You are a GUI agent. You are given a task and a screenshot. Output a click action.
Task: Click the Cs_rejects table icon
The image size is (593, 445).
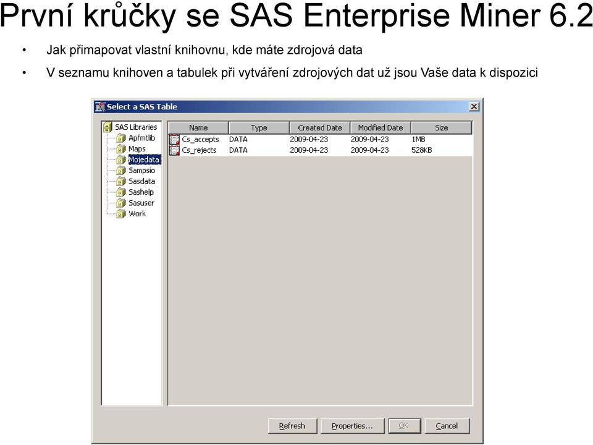point(174,150)
